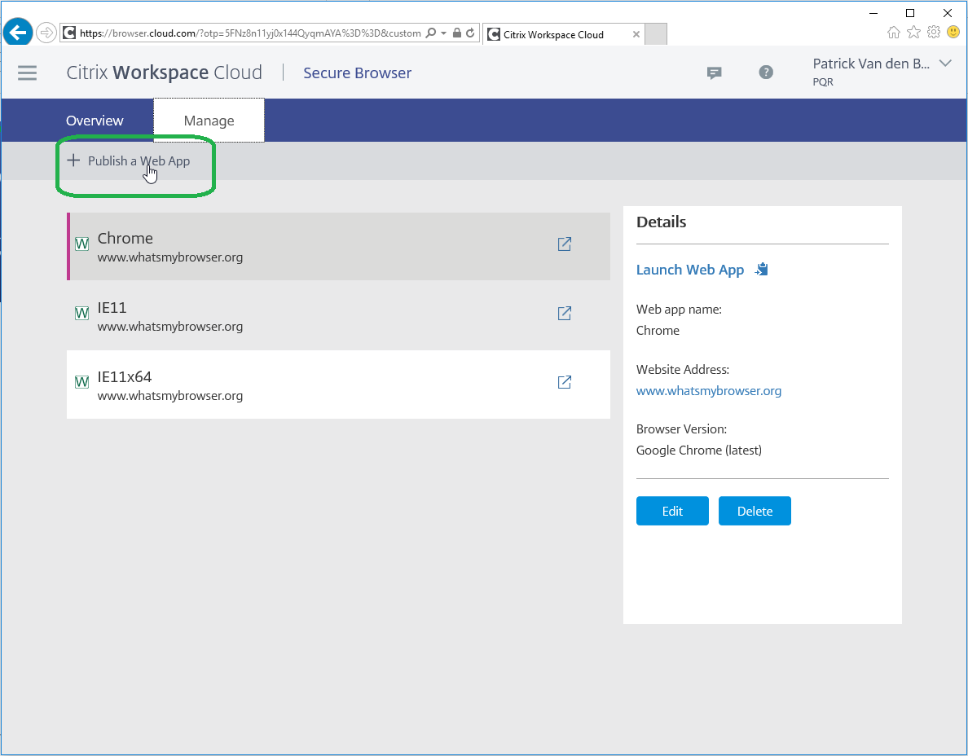Close the Citrix Workspace Cloud browser tab
Screen dimensions: 968x756
point(636,34)
